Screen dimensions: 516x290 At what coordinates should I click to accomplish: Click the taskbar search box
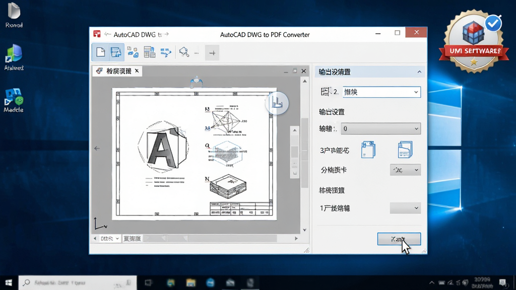[78, 282]
